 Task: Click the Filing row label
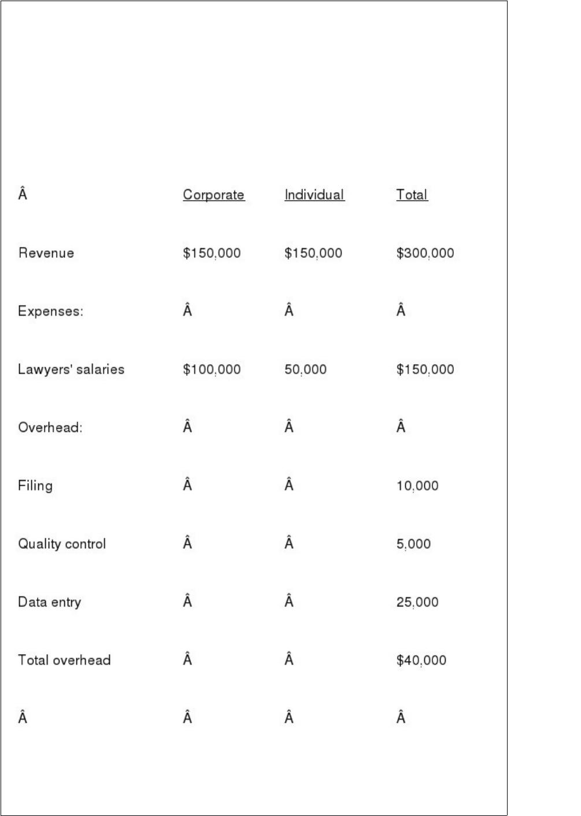35,486
